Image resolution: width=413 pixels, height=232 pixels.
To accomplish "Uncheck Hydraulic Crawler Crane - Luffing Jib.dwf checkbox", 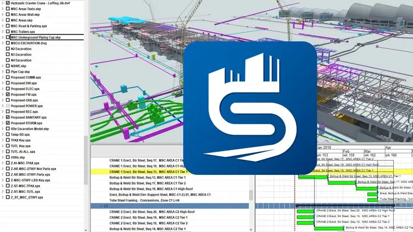I will [8, 3].
